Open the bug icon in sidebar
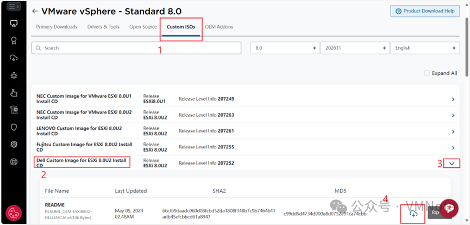This screenshot has width=470, height=225. pyautogui.click(x=14, y=76)
